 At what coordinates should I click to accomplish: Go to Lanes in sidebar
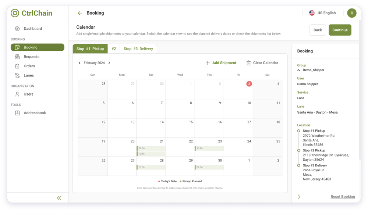pyautogui.click(x=28, y=75)
